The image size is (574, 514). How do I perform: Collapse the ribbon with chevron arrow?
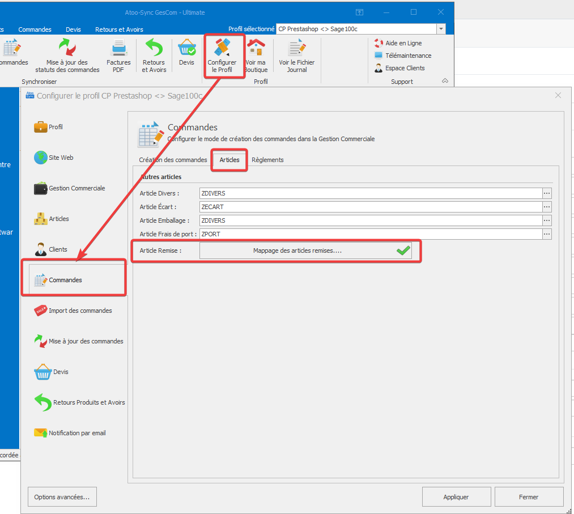pos(445,81)
